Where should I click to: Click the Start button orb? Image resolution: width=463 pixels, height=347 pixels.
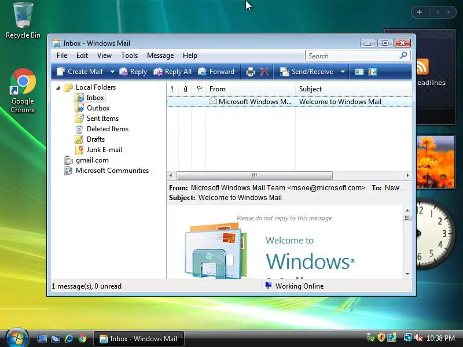point(17,338)
